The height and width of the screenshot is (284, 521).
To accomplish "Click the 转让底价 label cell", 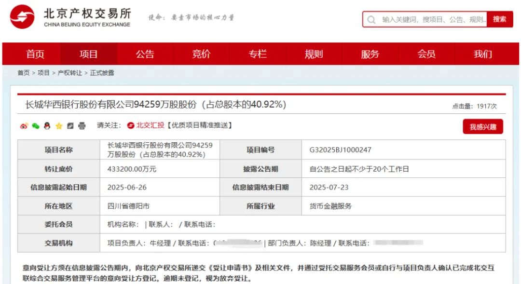I will [x=59, y=169].
